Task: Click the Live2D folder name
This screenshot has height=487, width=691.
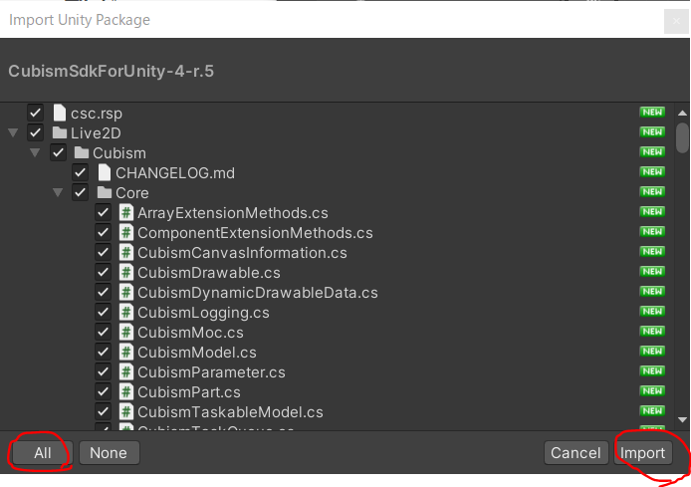Action: pyautogui.click(x=96, y=133)
